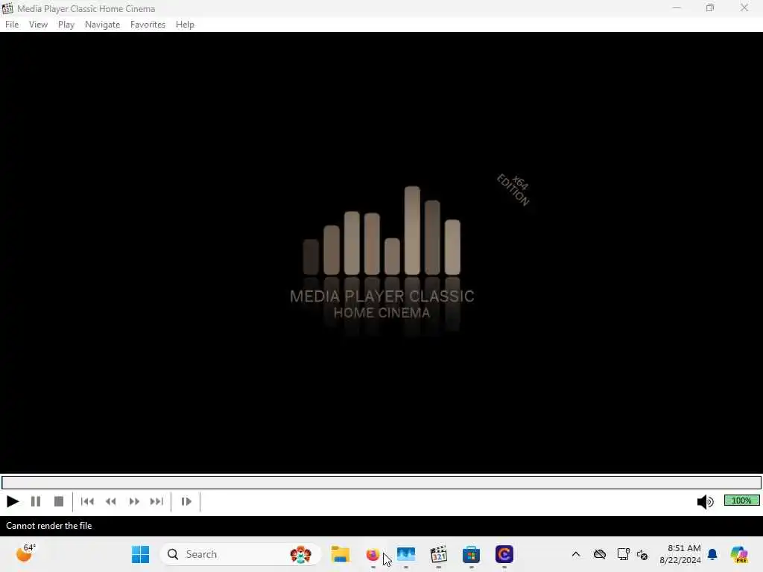This screenshot has width=763, height=572.
Task: Open the Windows Start menu
Action: tap(141, 554)
